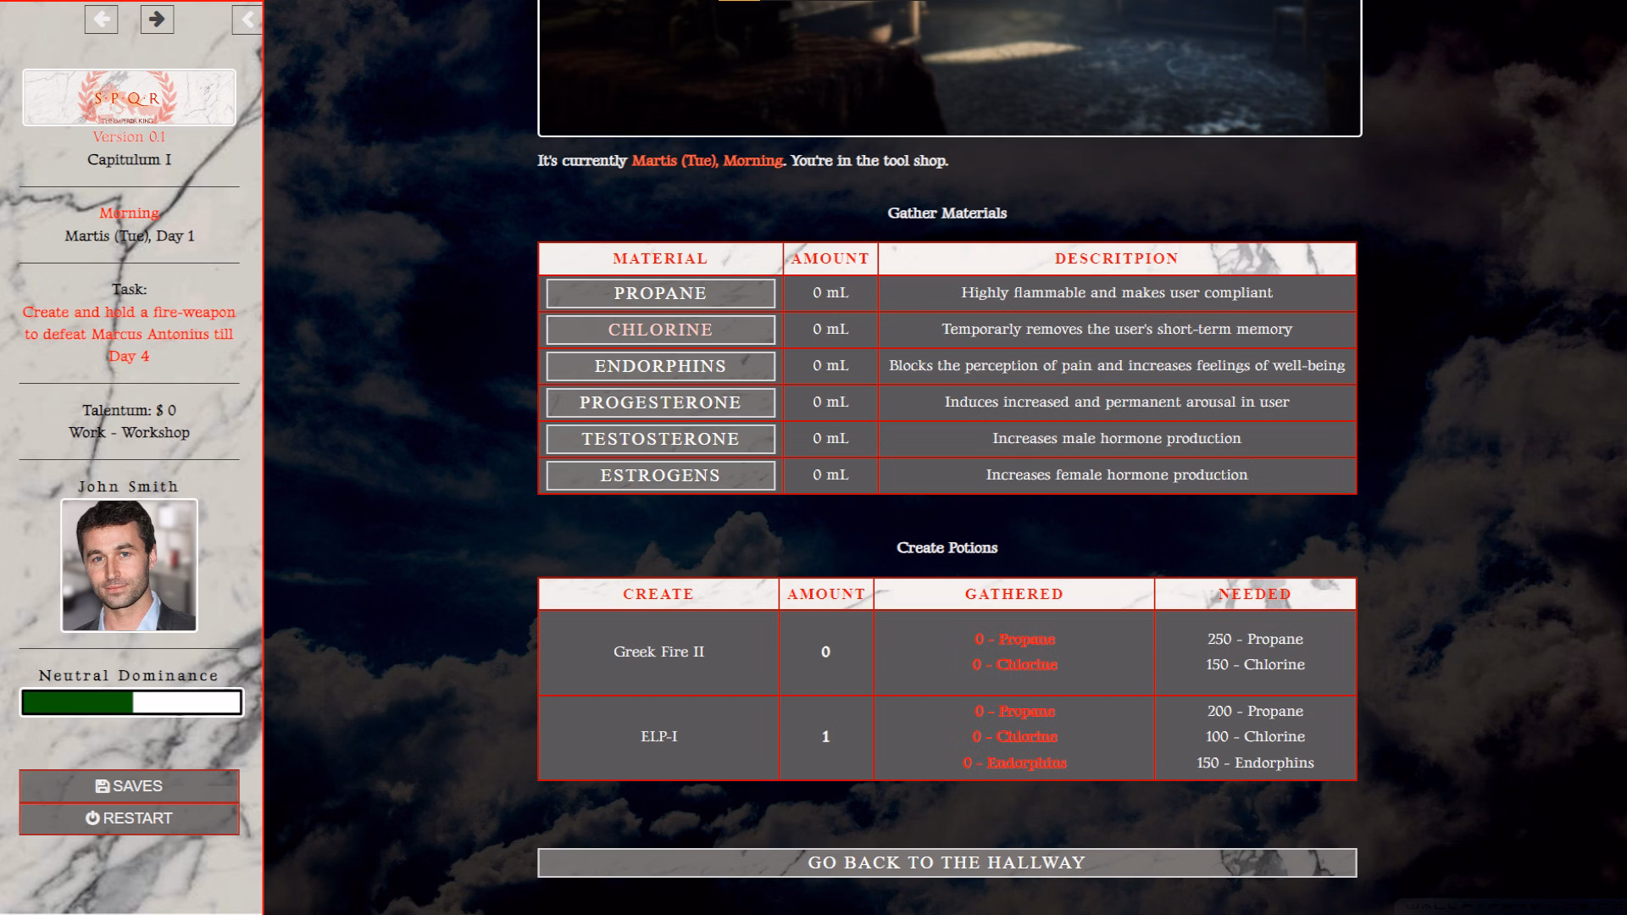Click the SPQR logo banner
Screen dimensions: 1627x915
point(129,97)
